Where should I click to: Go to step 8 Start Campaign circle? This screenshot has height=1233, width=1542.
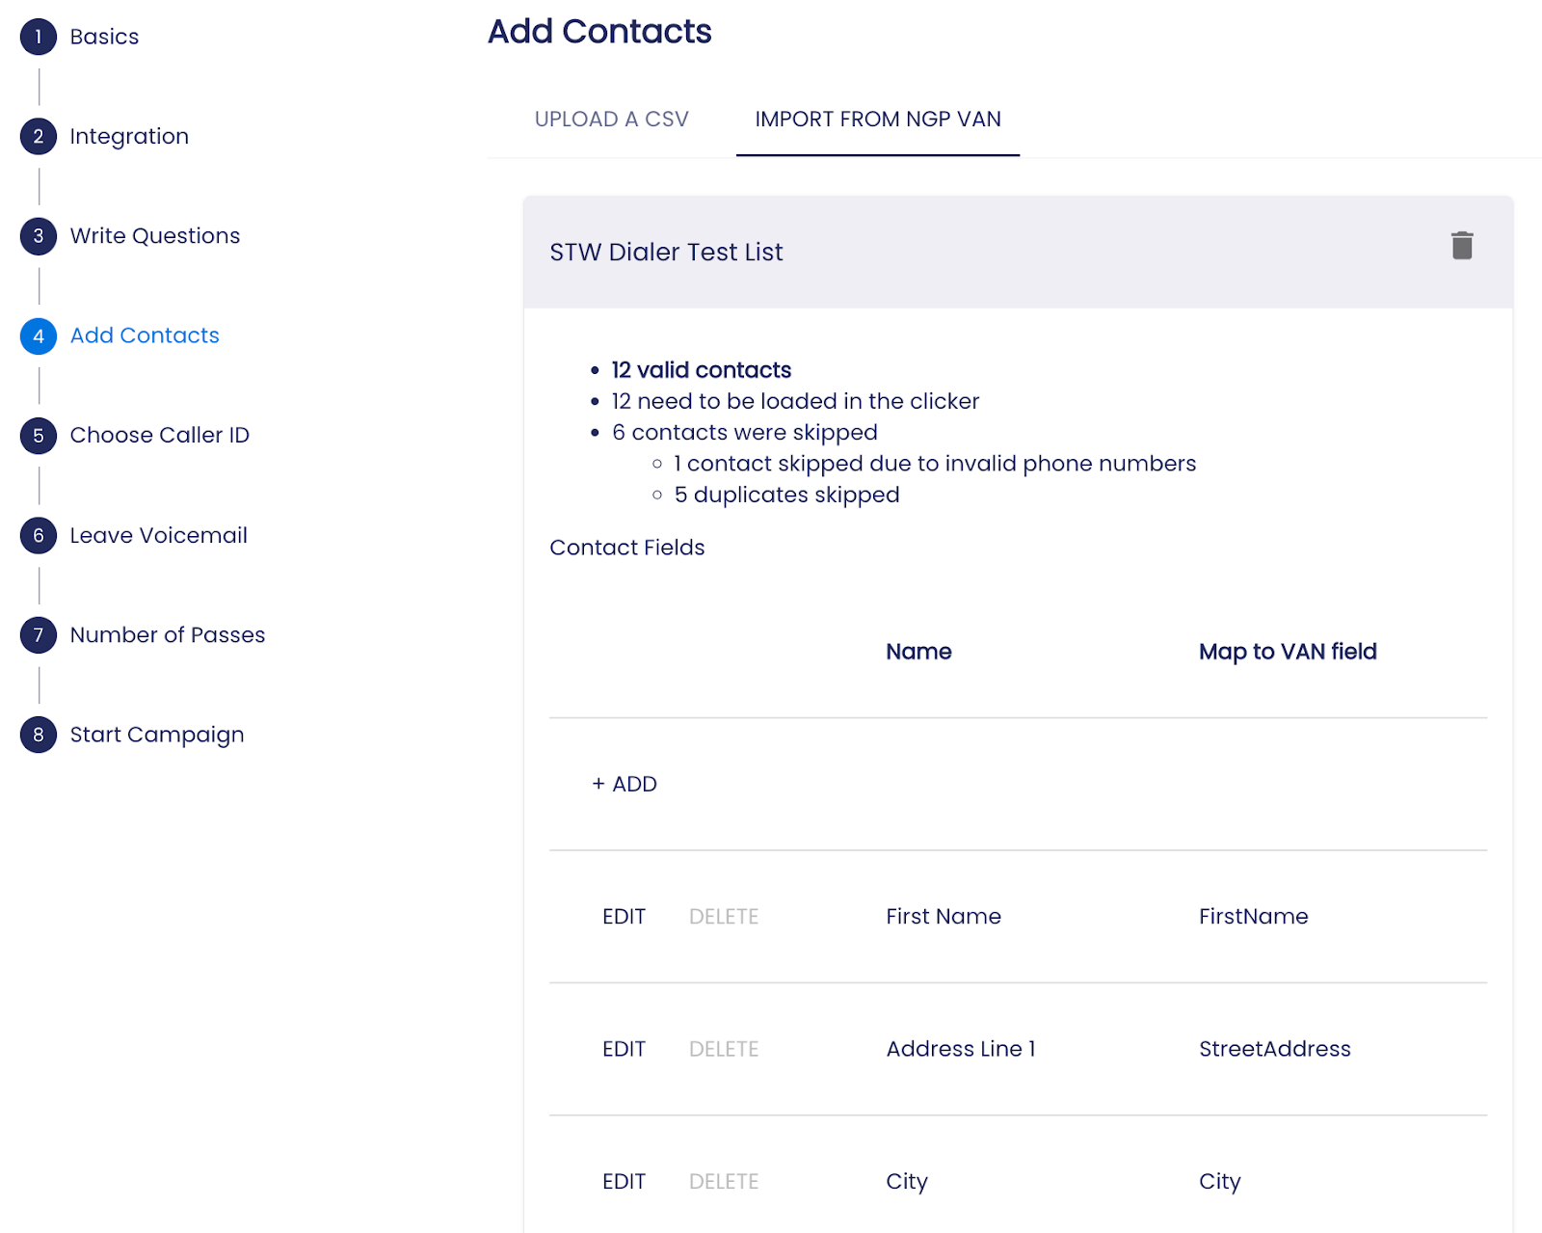pyautogui.click(x=39, y=735)
